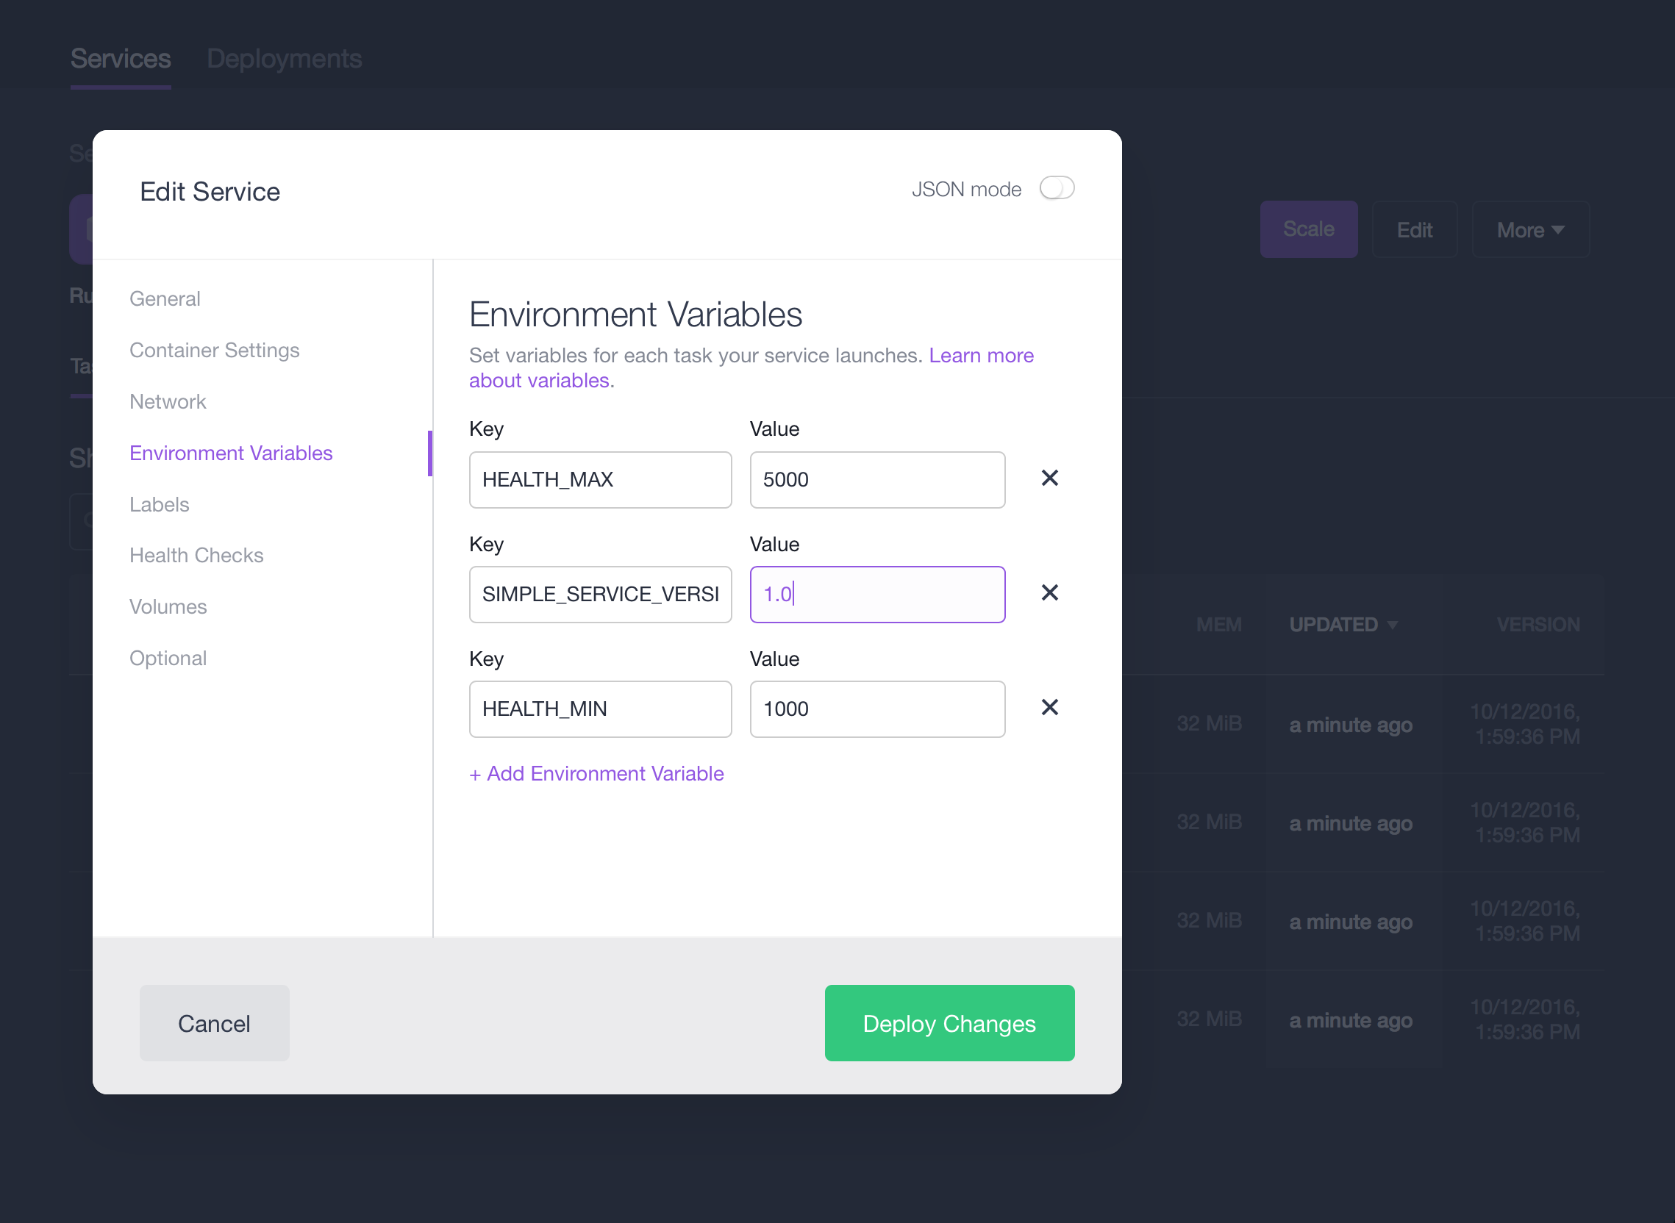Screen dimensions: 1675x1223
Task: Click the SIMPLE_SERVICE_VERSI value input field
Action: point(878,594)
